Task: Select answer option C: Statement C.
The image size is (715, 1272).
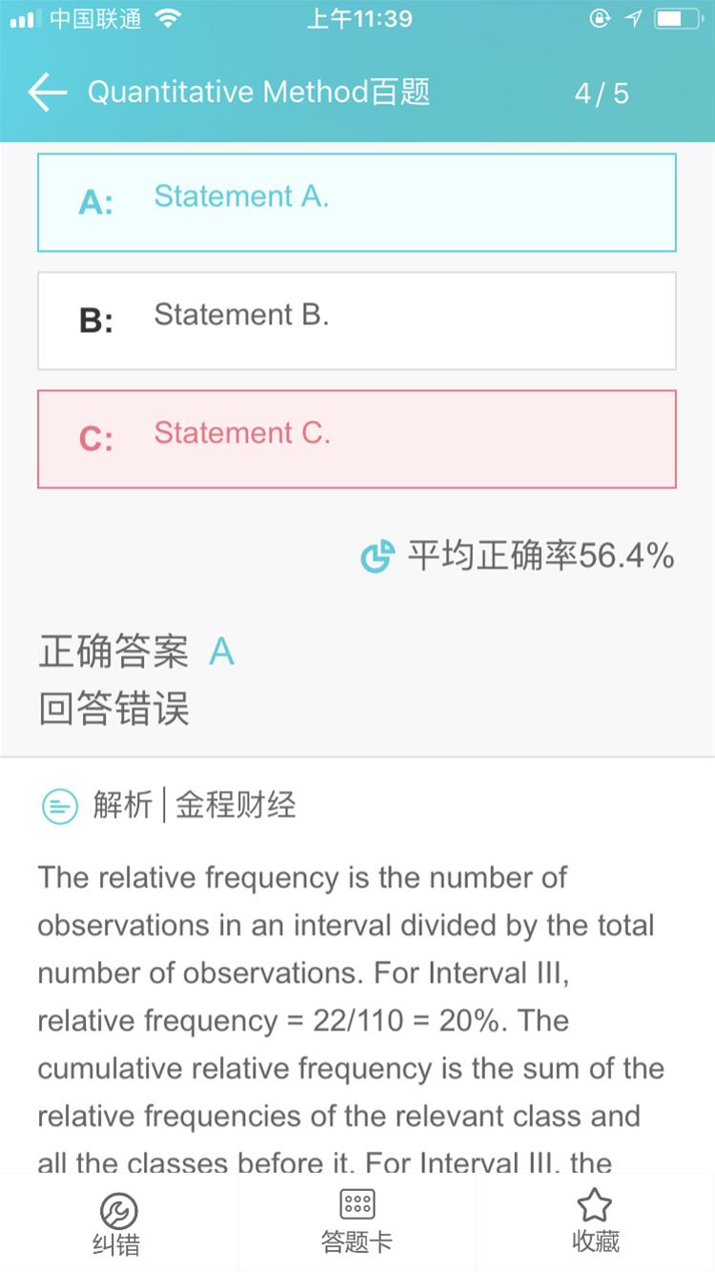Action: point(357,439)
